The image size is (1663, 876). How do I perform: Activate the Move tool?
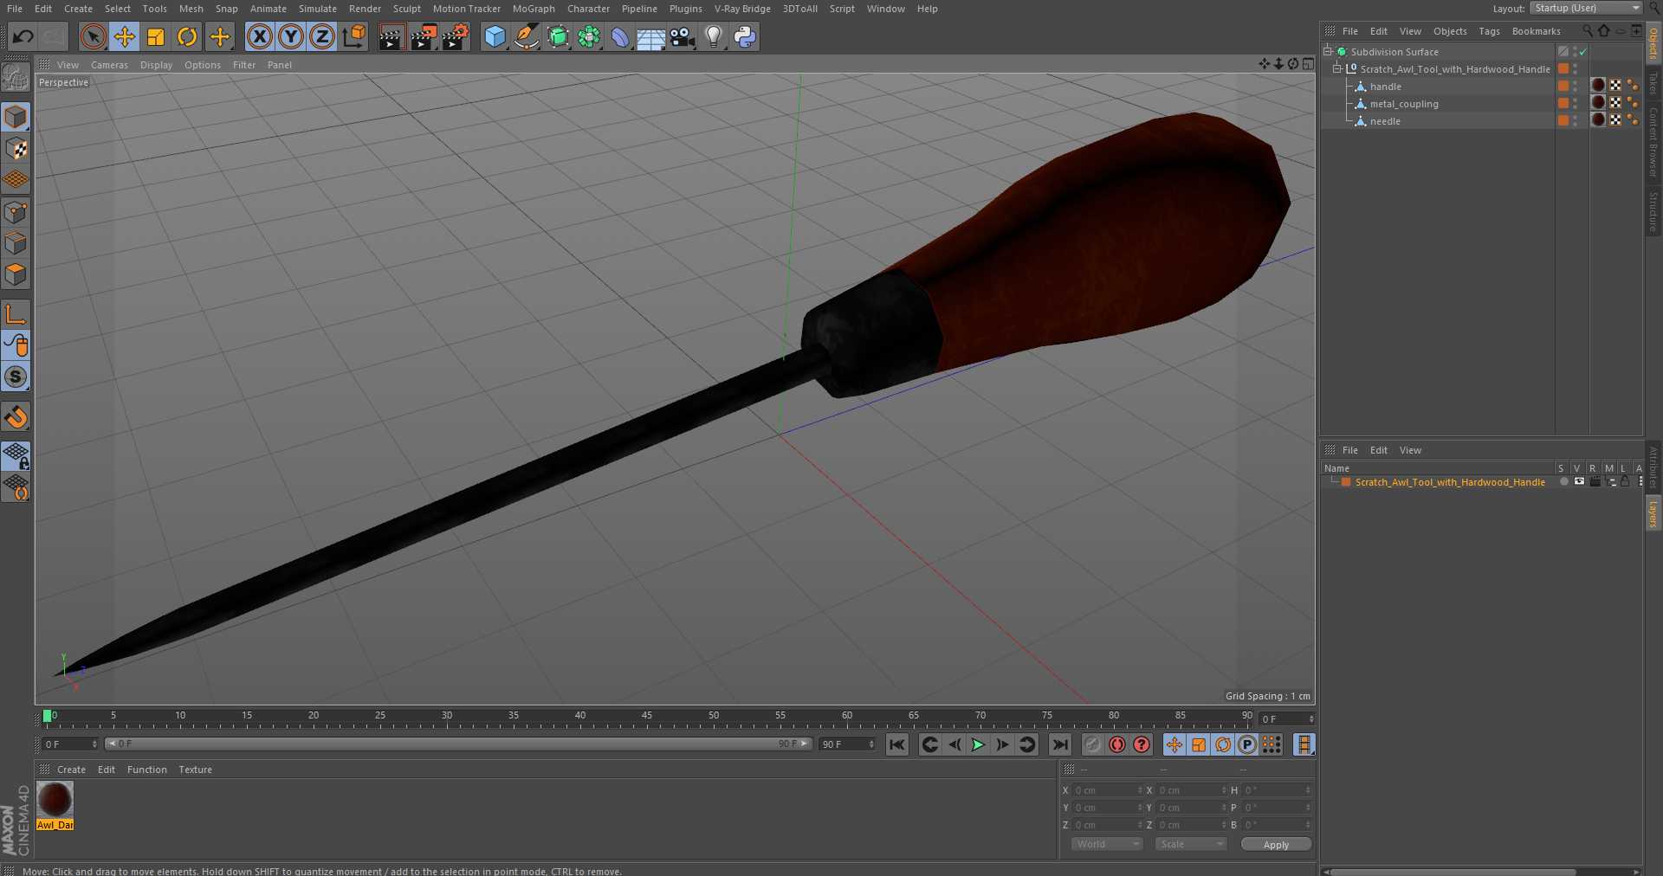click(x=125, y=36)
